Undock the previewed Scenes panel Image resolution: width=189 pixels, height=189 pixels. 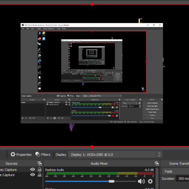tap(44, 100)
